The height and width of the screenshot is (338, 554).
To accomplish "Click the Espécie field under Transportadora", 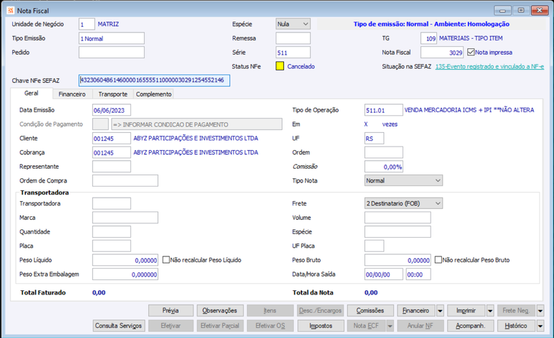I will tap(397, 232).
